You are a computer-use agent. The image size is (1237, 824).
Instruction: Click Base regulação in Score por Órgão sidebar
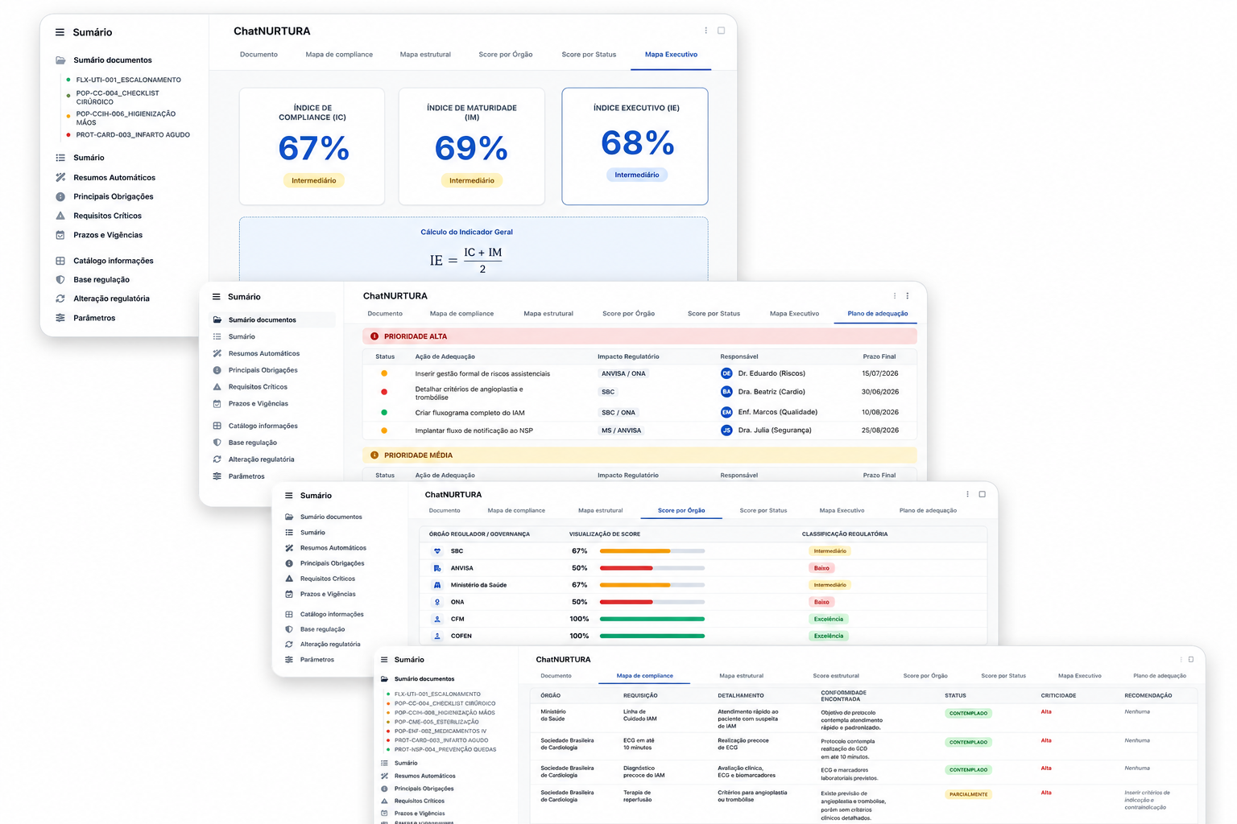pos(322,629)
